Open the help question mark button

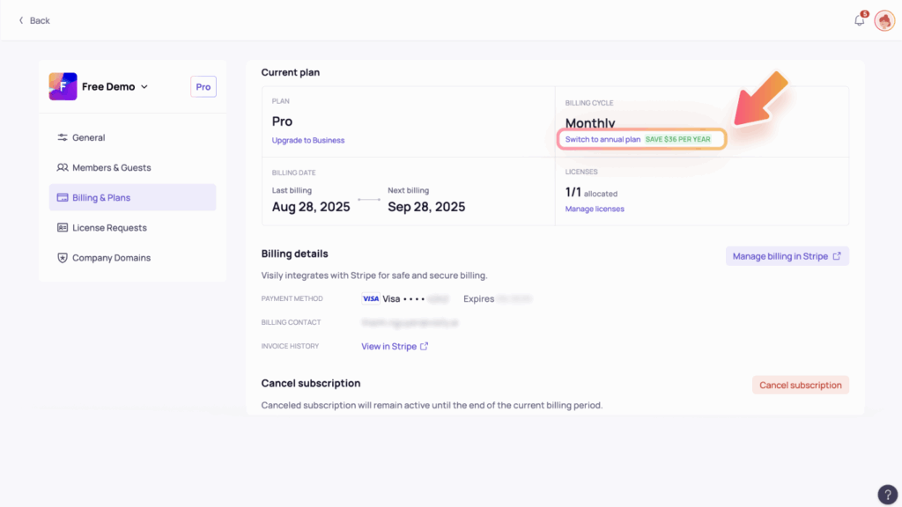point(888,495)
